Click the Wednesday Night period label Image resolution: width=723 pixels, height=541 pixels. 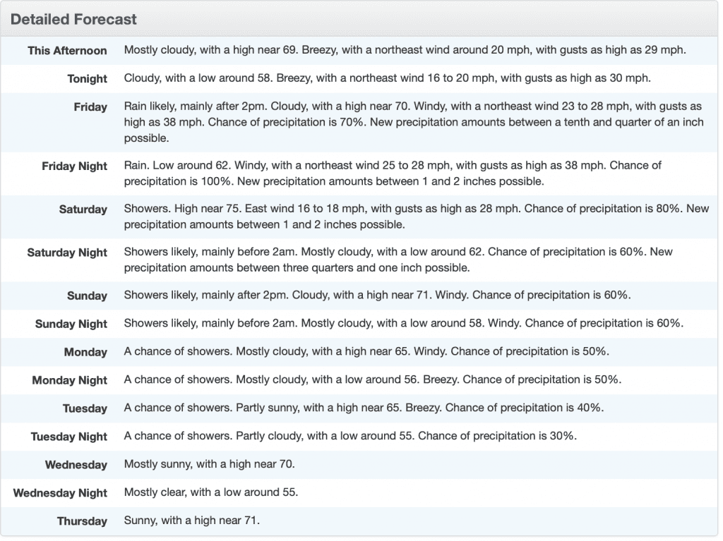click(61, 494)
